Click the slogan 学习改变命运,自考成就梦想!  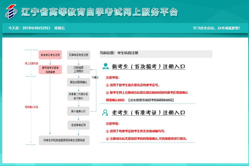point(216,28)
